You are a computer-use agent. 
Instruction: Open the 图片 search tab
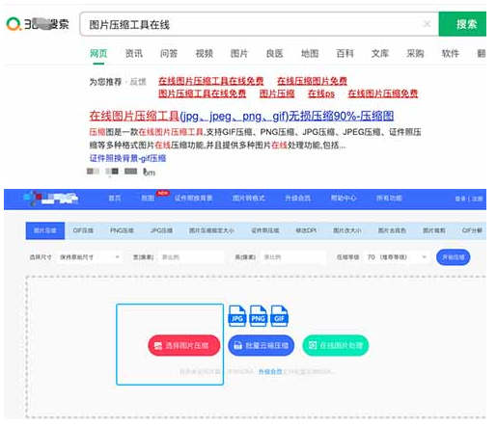239,53
